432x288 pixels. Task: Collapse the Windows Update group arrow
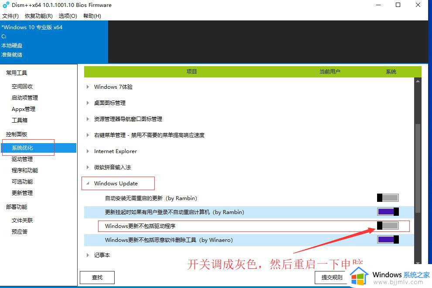[x=88, y=183]
